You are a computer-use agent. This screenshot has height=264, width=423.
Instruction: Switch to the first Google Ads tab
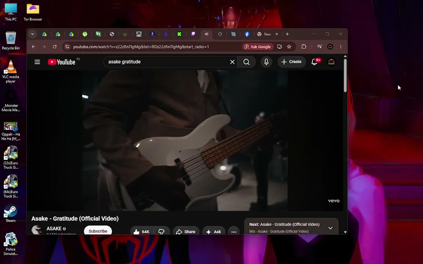tap(44, 34)
